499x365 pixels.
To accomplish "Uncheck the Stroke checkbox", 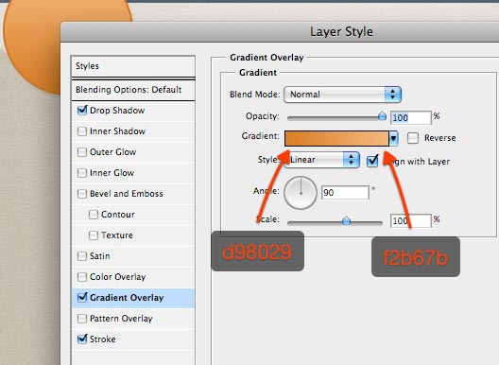I will coord(82,339).
